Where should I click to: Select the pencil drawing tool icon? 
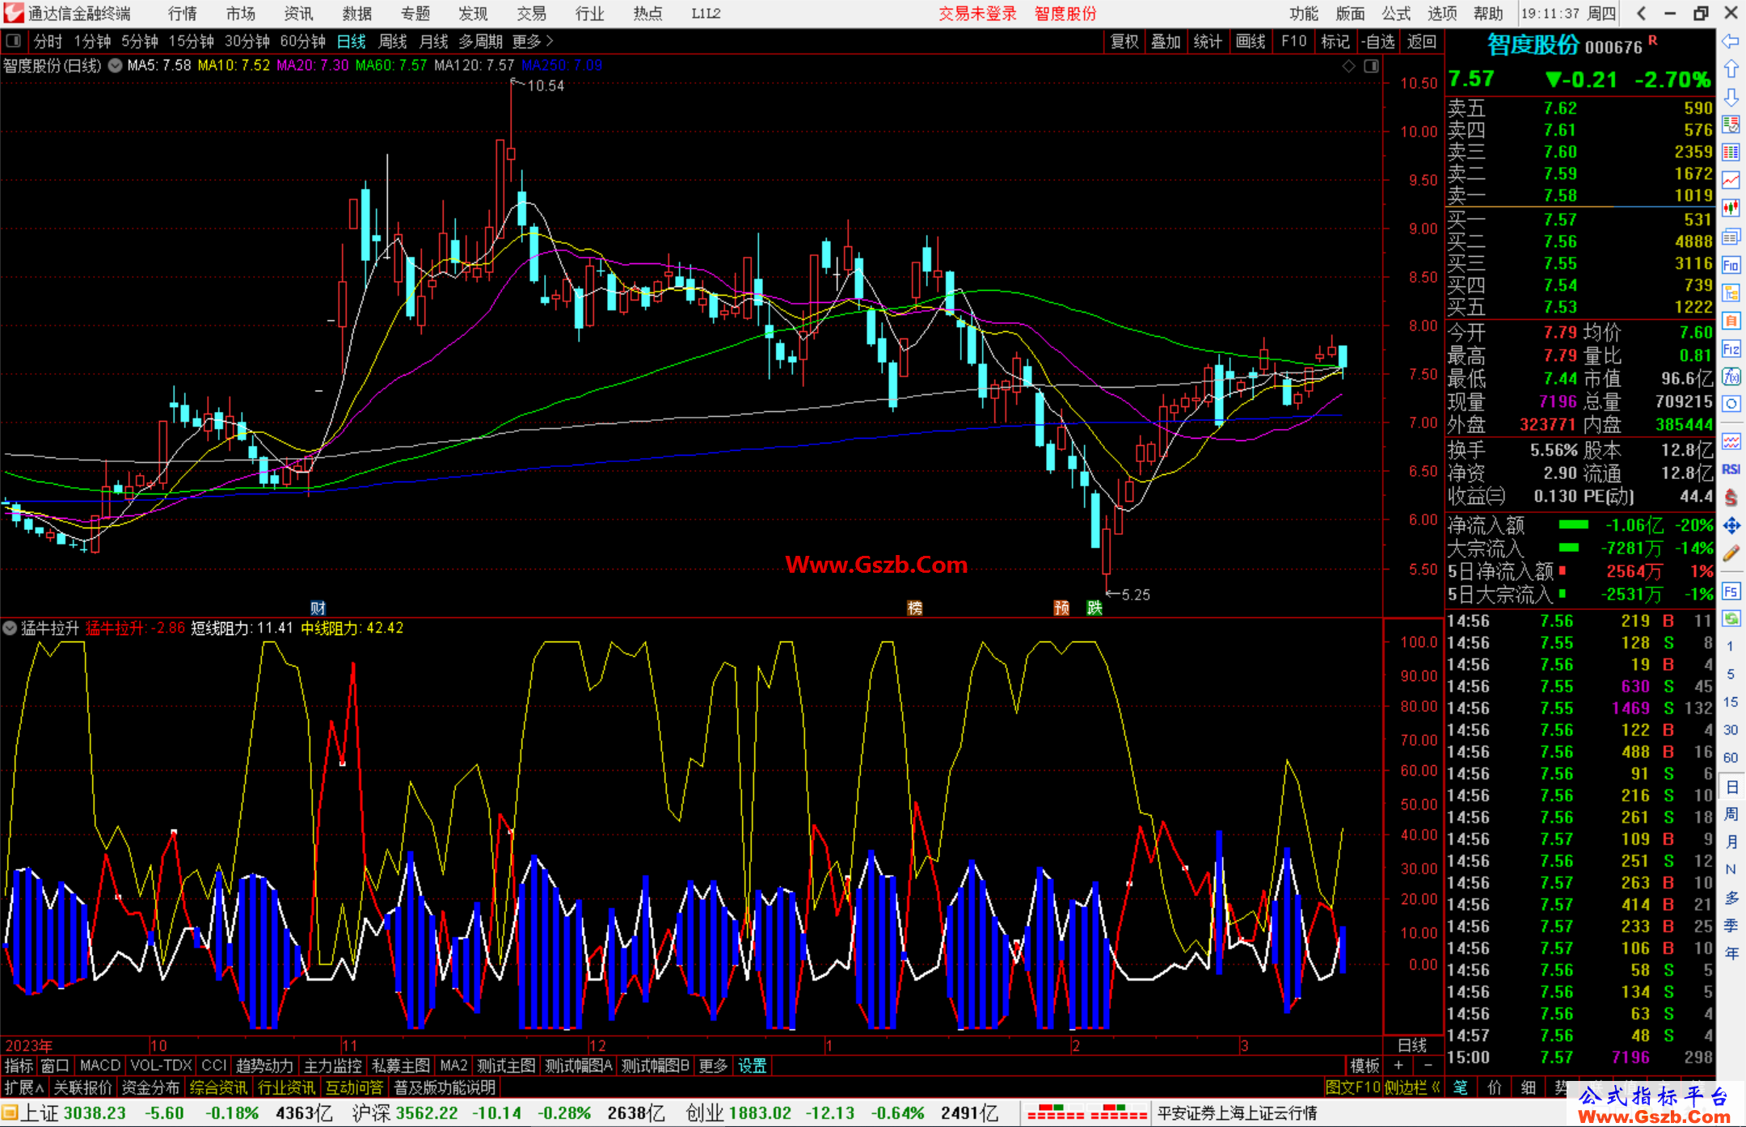1731,553
